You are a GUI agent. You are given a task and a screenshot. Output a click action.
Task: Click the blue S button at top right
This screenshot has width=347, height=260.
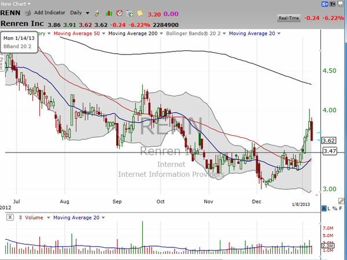point(324,4)
